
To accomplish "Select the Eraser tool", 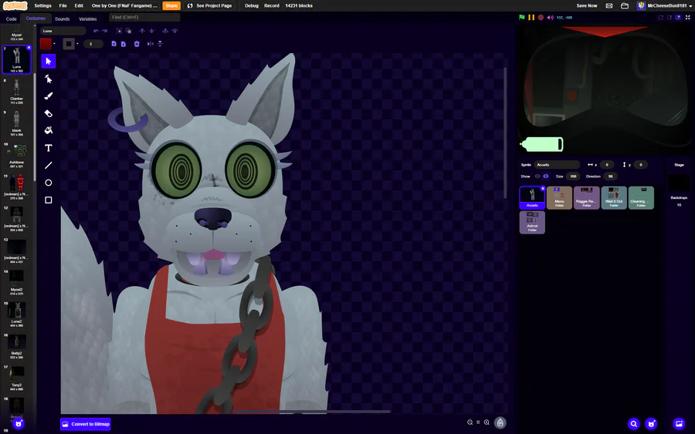I will tap(49, 113).
